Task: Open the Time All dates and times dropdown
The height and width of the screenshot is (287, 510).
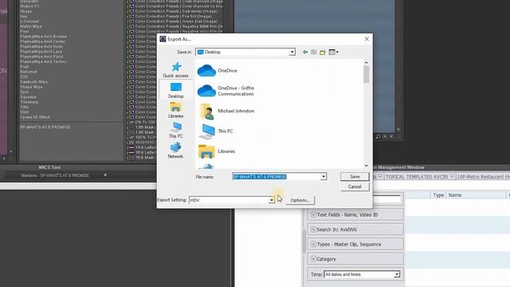Action: click(x=397, y=274)
